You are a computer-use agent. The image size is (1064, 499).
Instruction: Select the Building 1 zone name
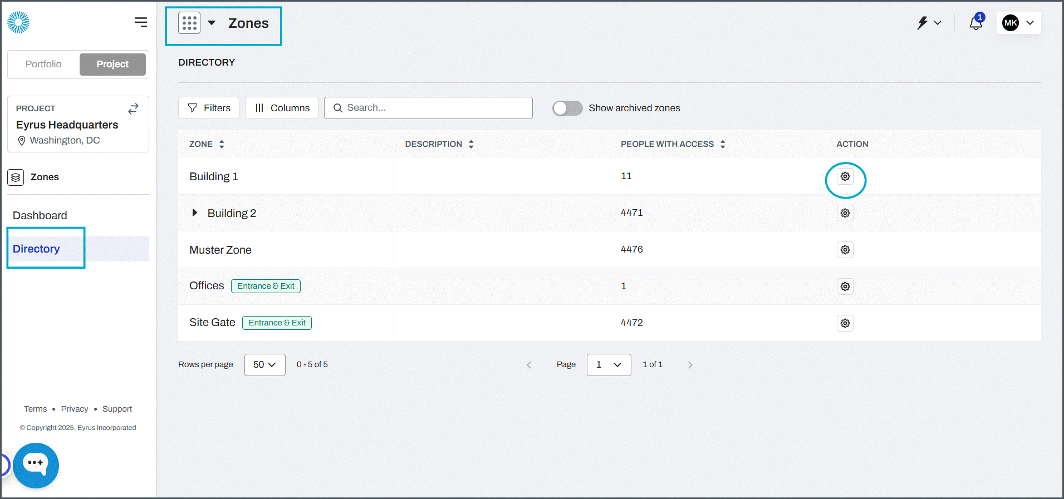[x=214, y=176]
